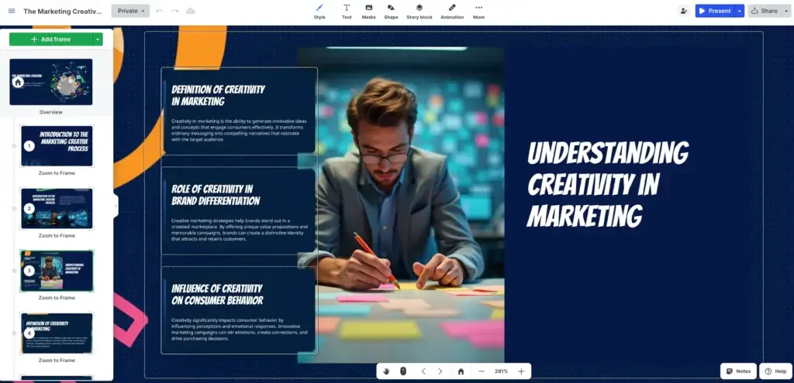The width and height of the screenshot is (794, 383).
Task: Click the Add frame button
Action: (50, 39)
